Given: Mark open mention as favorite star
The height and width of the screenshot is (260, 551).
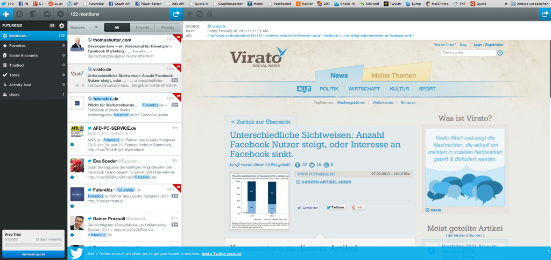Looking at the screenshot, I should [x=189, y=15].
